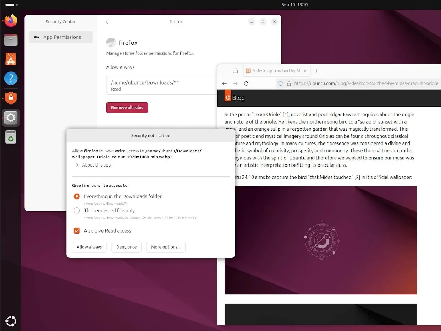Click the browser address bar
The width and height of the screenshot is (441, 331).
pos(358,83)
